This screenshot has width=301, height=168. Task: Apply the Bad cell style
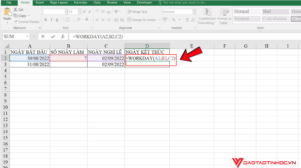pos(276,11)
